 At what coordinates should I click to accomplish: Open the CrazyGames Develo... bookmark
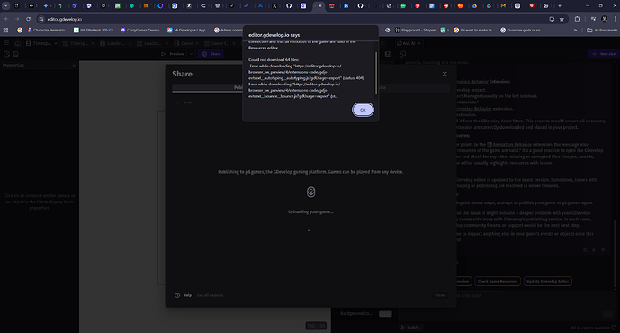point(141,30)
